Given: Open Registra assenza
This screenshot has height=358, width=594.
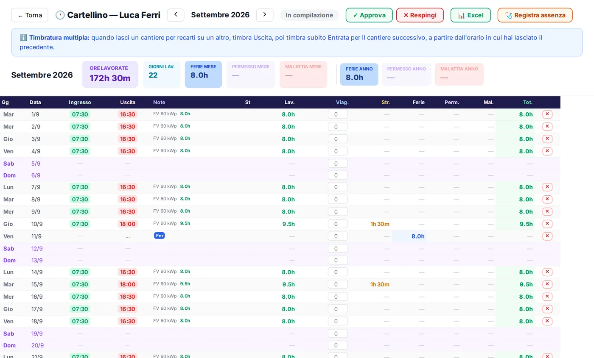Looking at the screenshot, I should [x=535, y=15].
